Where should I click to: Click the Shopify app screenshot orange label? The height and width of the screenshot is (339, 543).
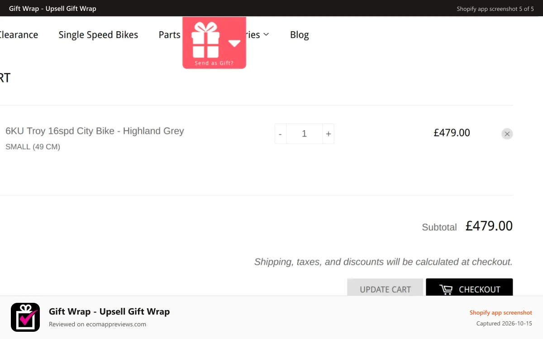pyautogui.click(x=501, y=313)
